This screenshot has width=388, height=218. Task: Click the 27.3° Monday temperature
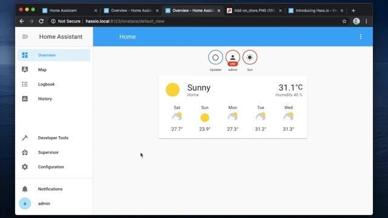click(x=233, y=129)
